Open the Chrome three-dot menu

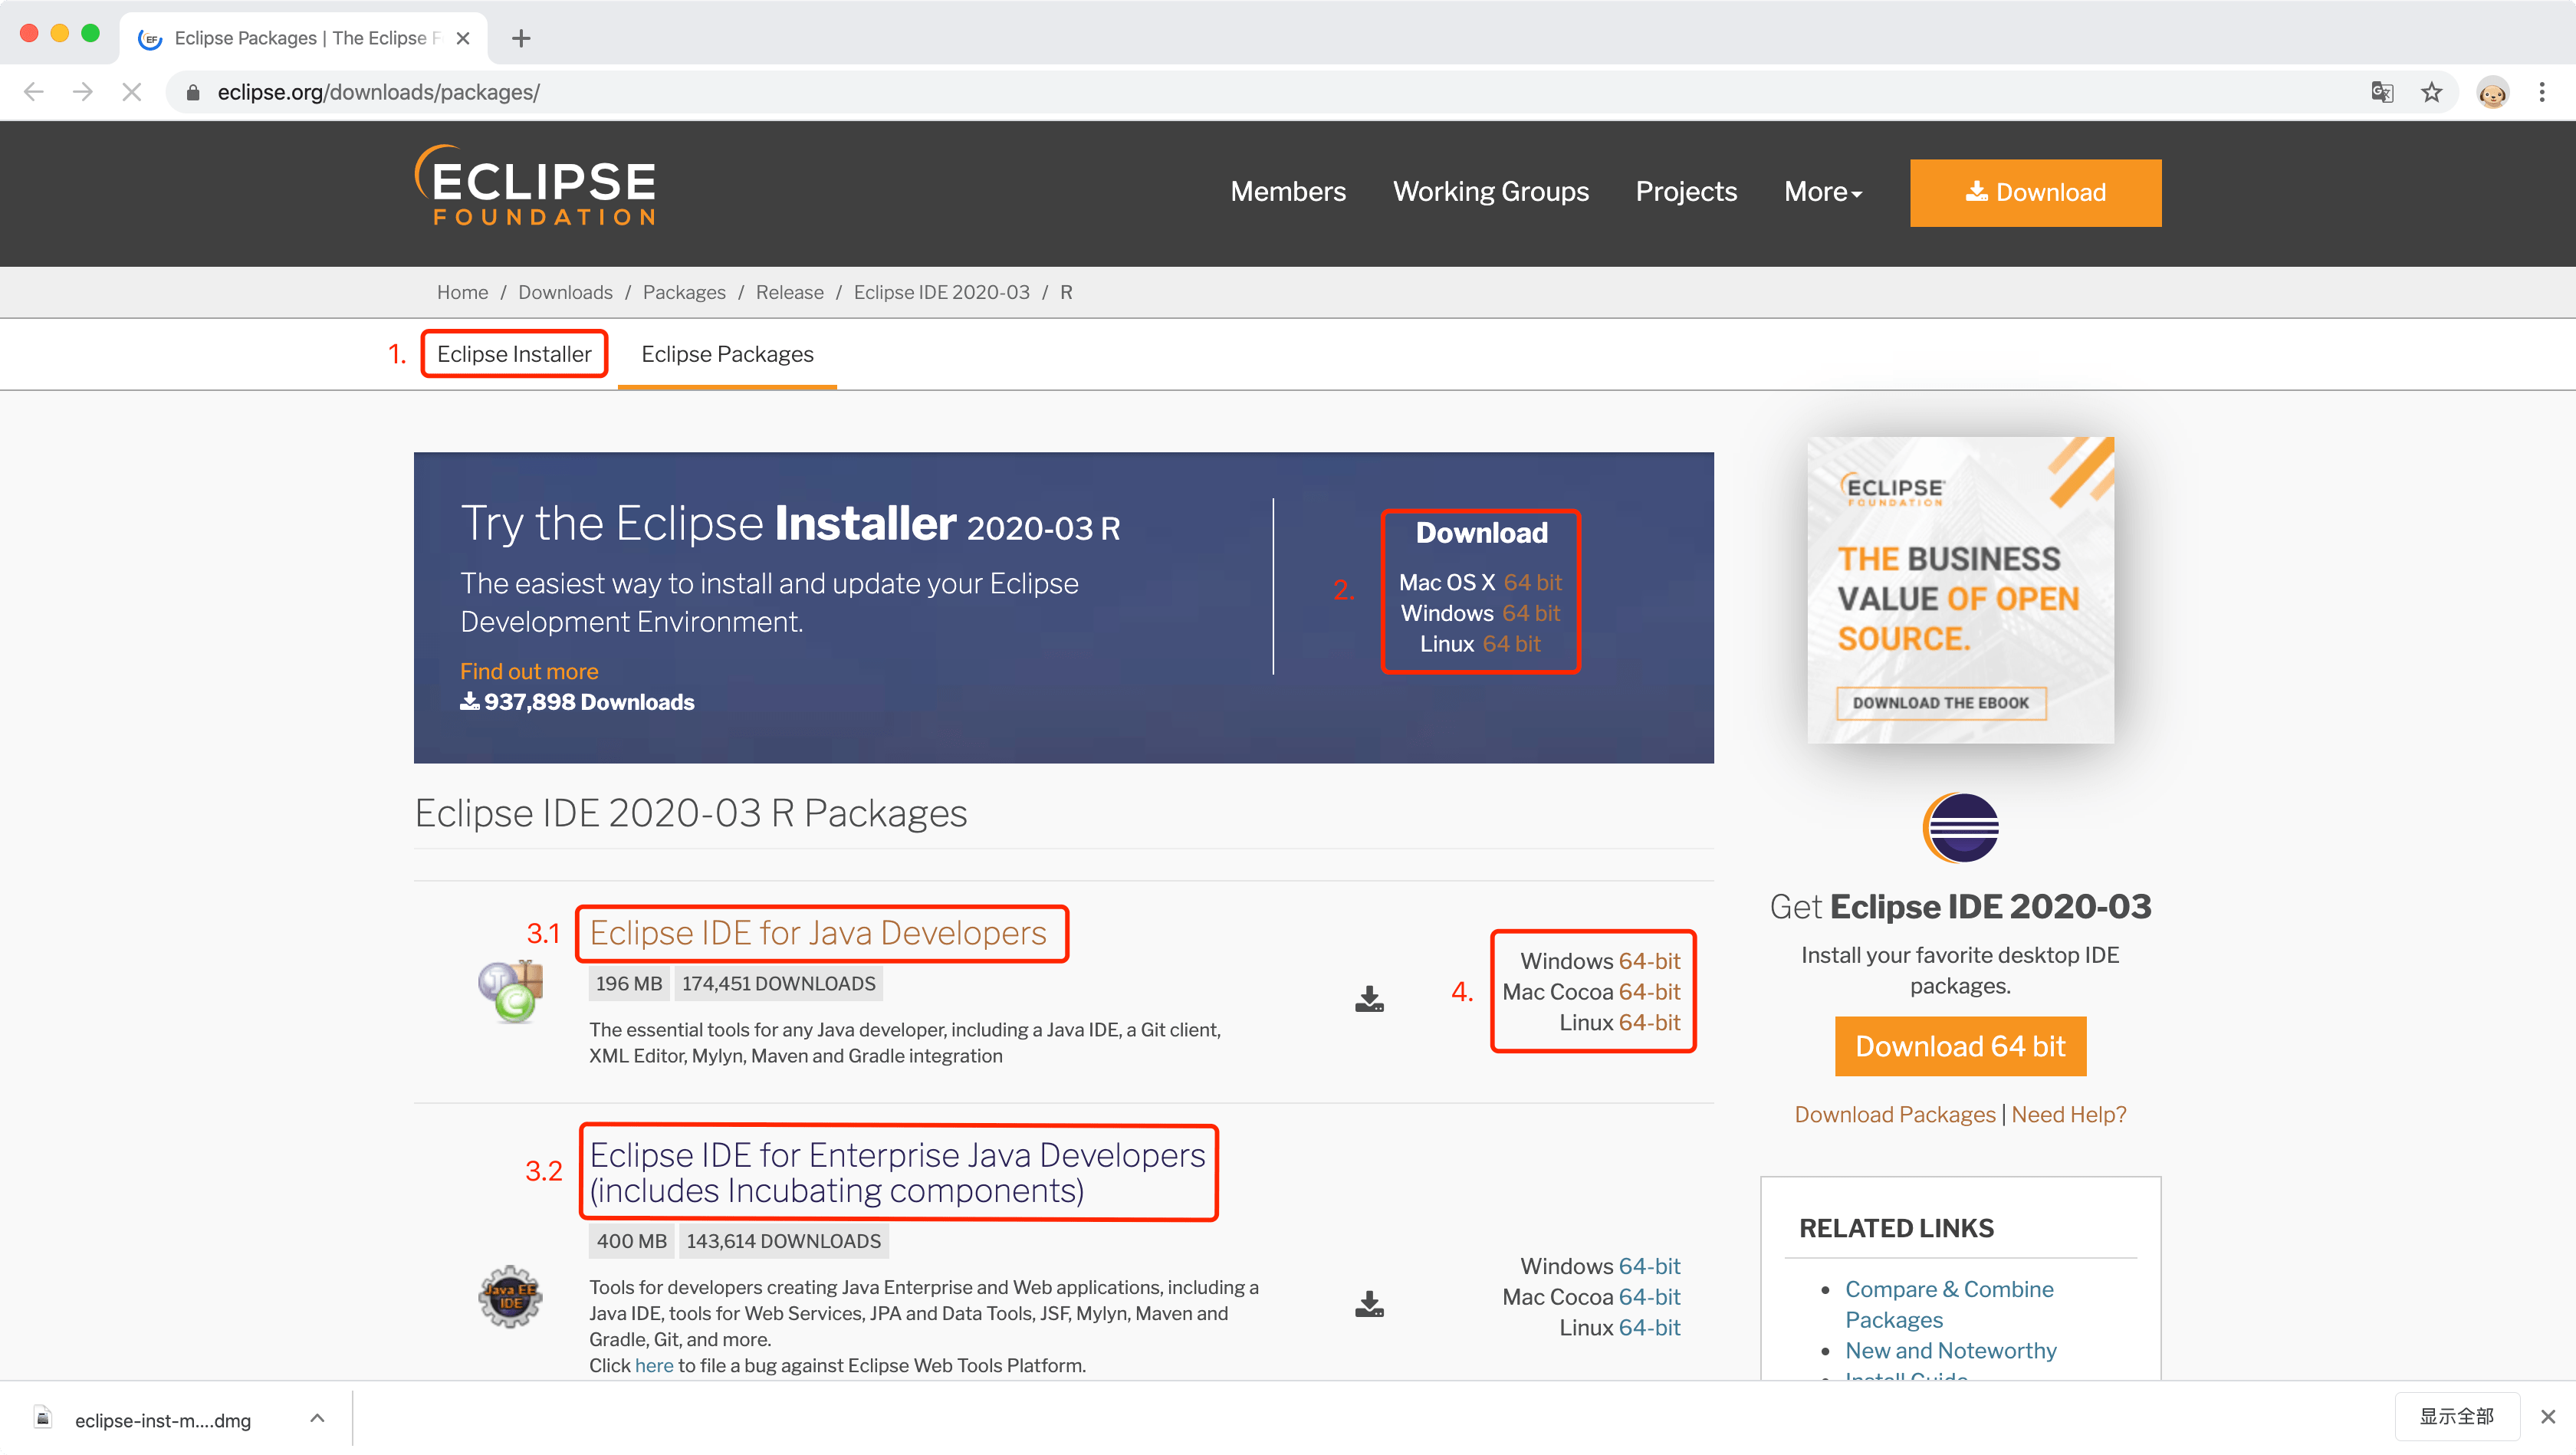tap(2541, 92)
